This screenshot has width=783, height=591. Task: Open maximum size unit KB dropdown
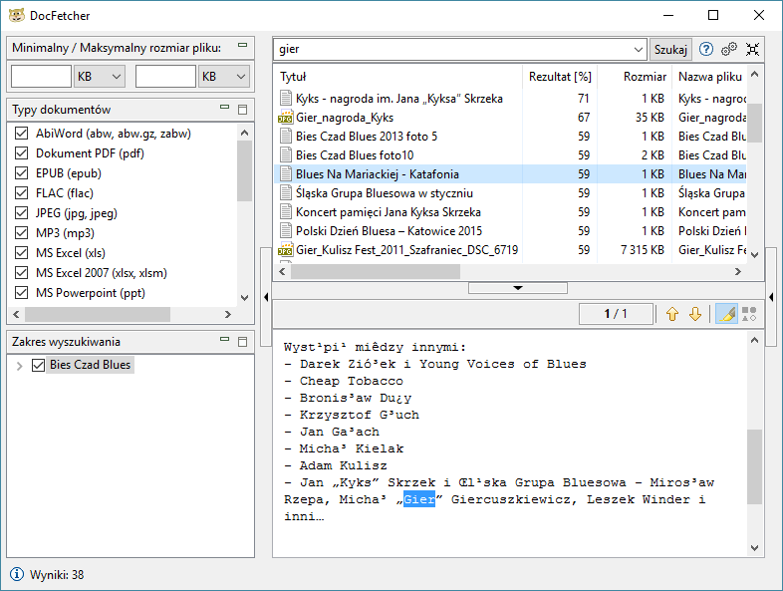coord(224,77)
